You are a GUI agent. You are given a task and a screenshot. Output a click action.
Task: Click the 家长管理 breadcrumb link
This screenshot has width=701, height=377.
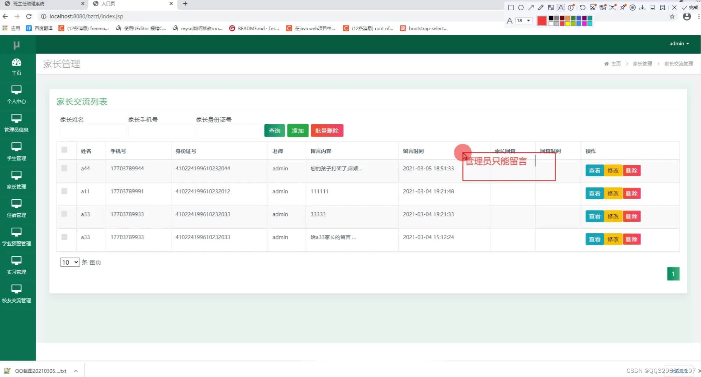(x=643, y=64)
